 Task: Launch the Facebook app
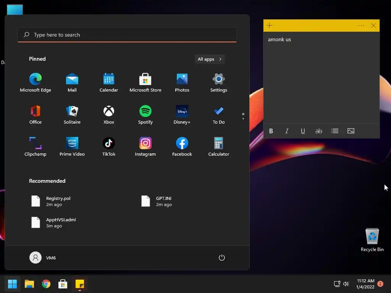click(182, 147)
